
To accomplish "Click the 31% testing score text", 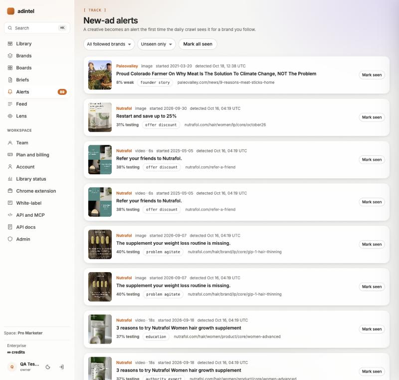I will [x=128, y=125].
